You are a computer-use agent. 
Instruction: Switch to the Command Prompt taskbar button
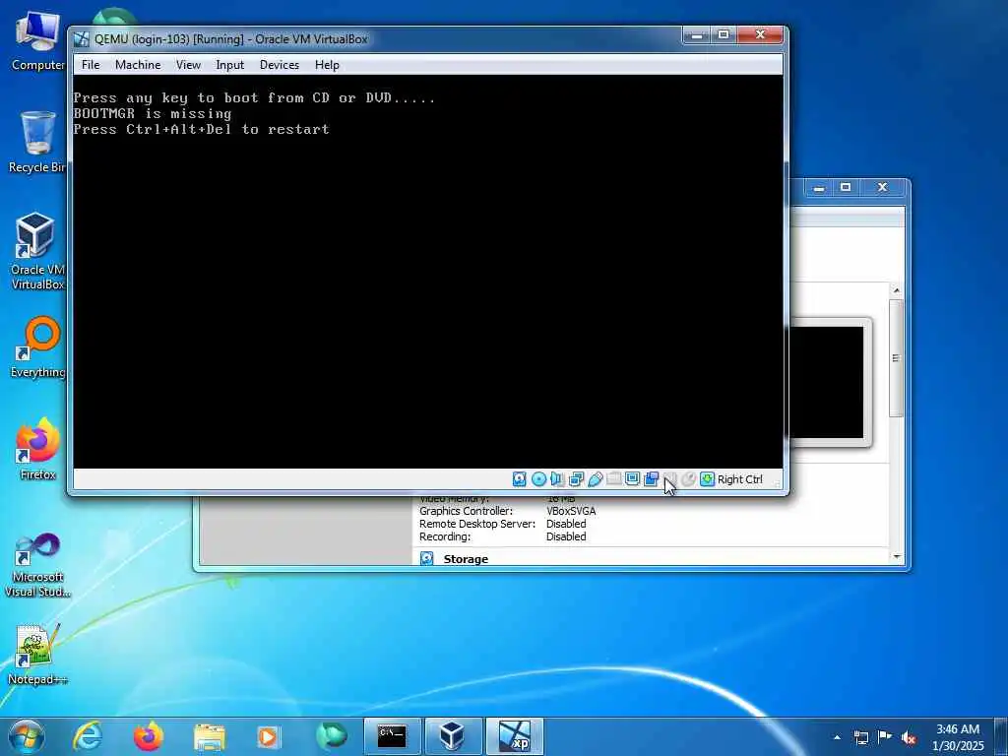[x=392, y=736]
